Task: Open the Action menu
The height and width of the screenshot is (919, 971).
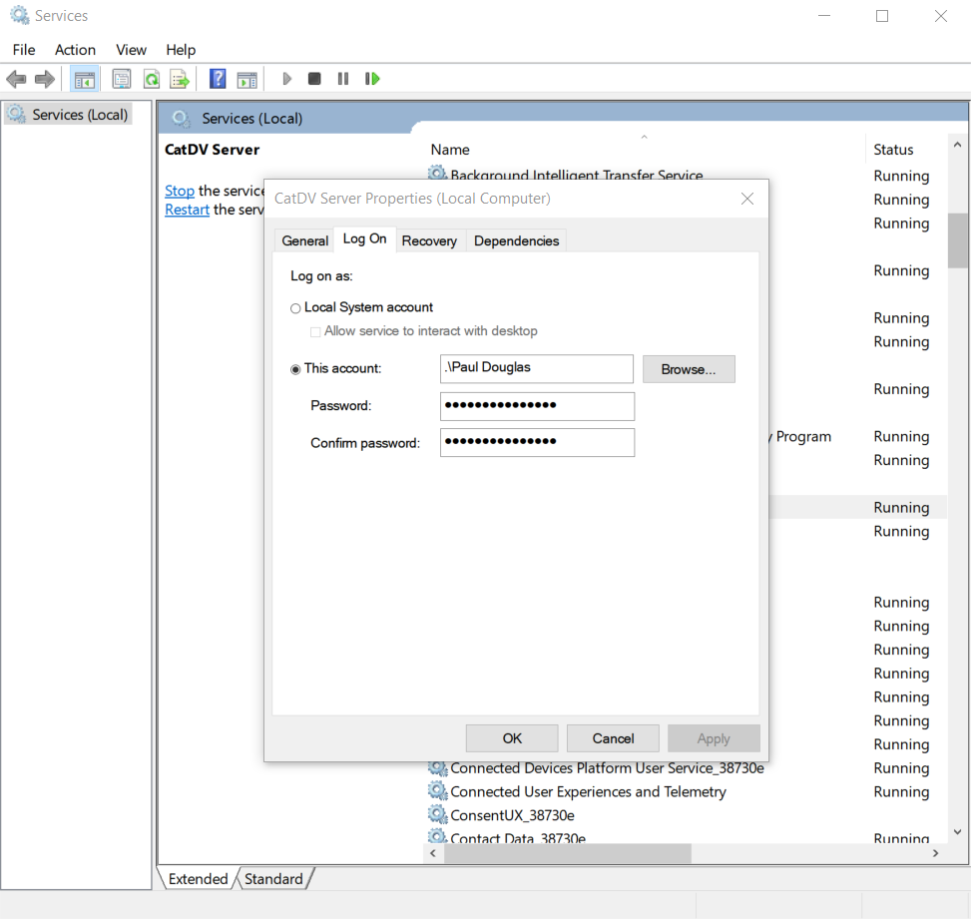Action: coord(76,50)
